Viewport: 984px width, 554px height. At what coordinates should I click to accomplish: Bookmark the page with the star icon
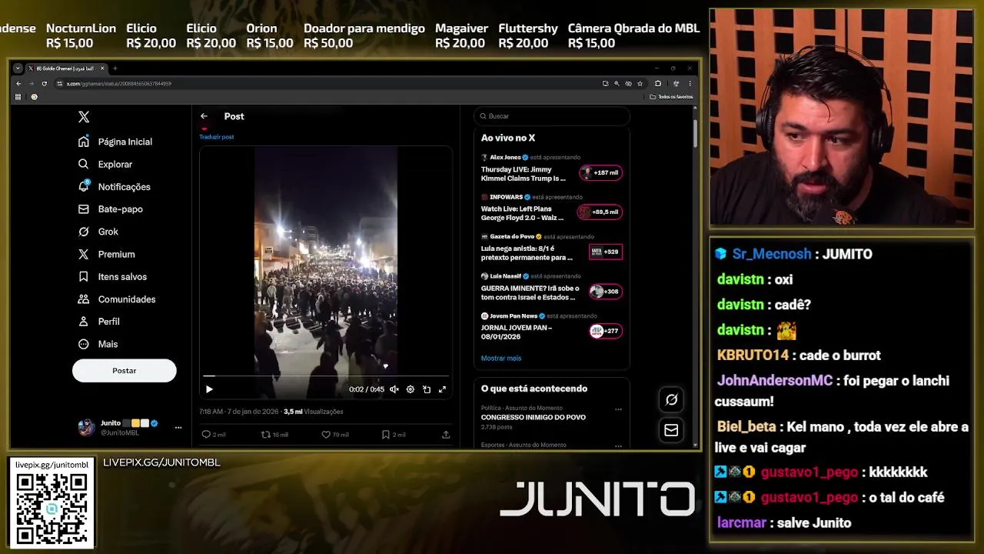[x=640, y=83]
